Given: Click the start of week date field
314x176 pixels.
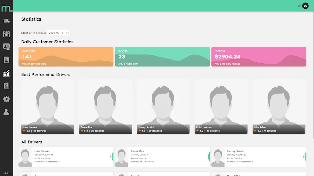Looking at the screenshot, I should (x=59, y=33).
